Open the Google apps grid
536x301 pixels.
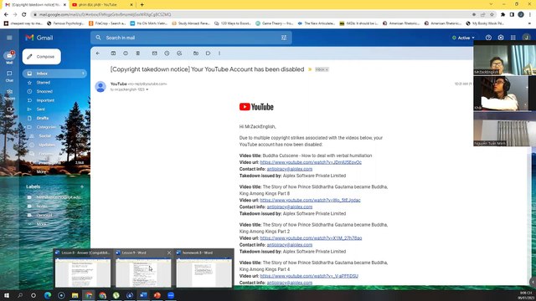point(513,38)
